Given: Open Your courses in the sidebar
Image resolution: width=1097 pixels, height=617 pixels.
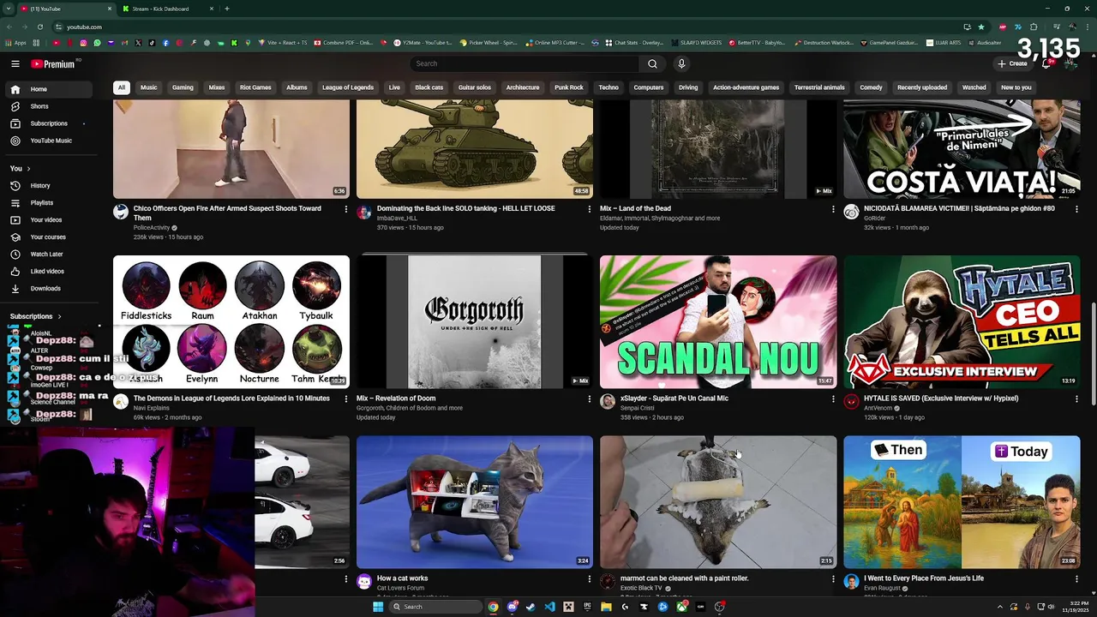Looking at the screenshot, I should point(48,237).
